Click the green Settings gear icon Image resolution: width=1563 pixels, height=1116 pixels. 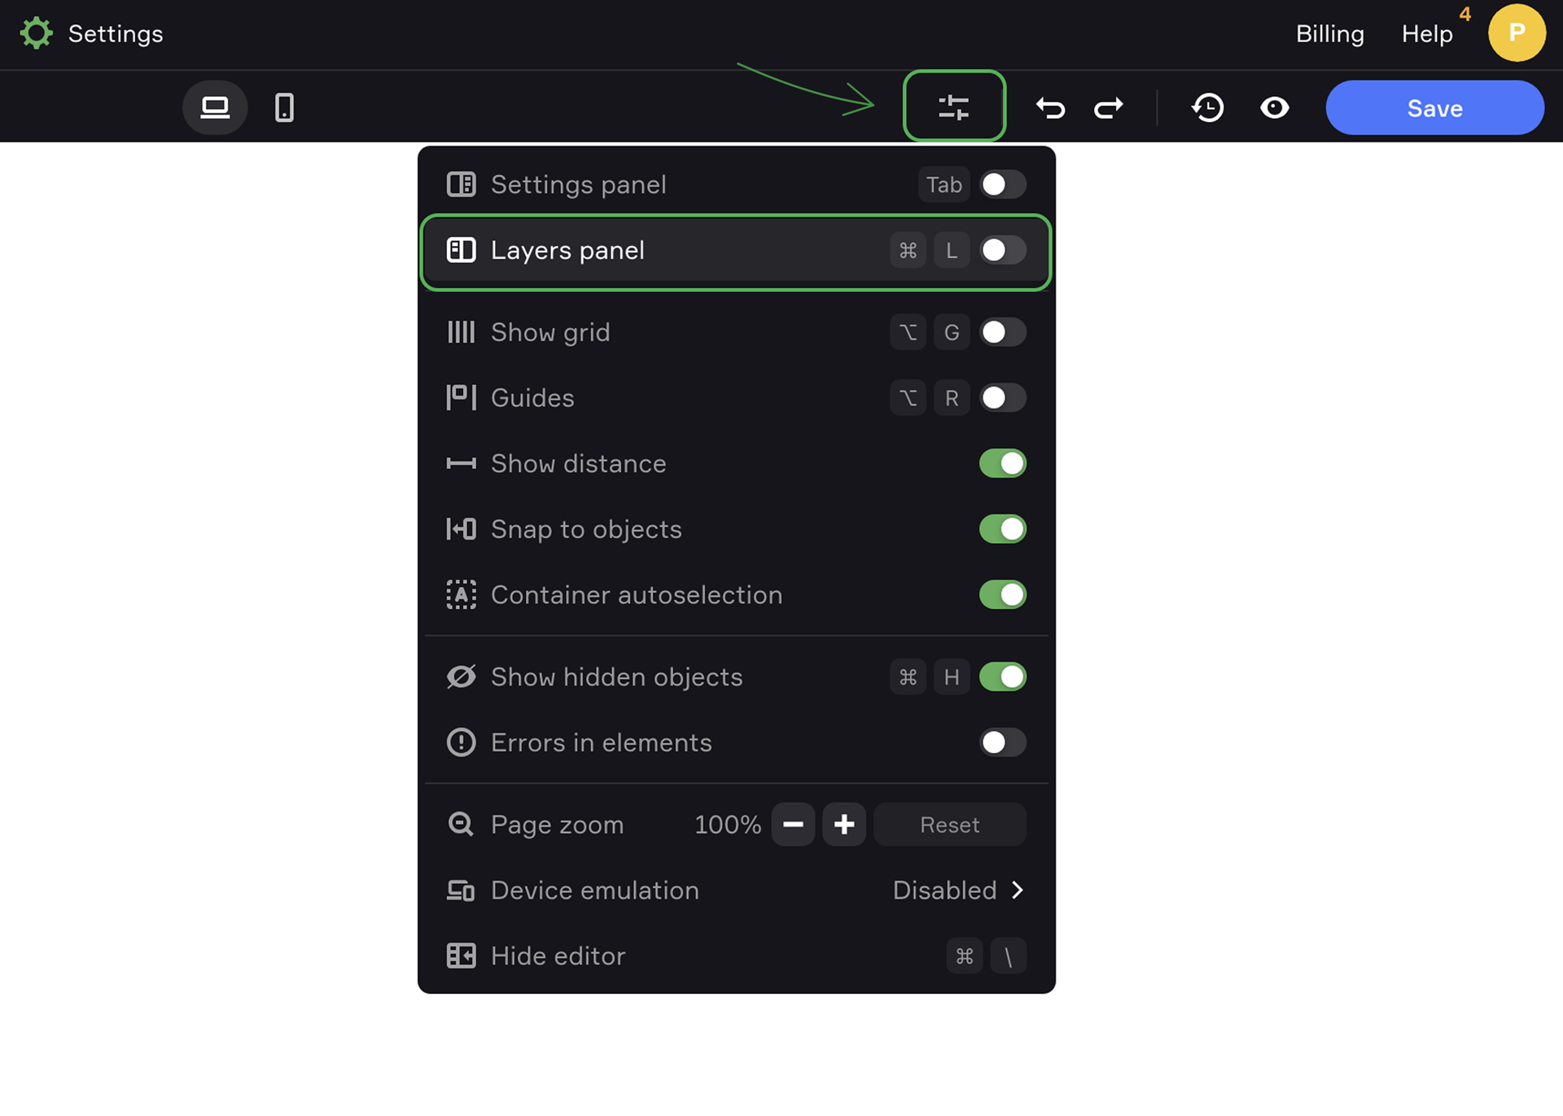coord(36,33)
